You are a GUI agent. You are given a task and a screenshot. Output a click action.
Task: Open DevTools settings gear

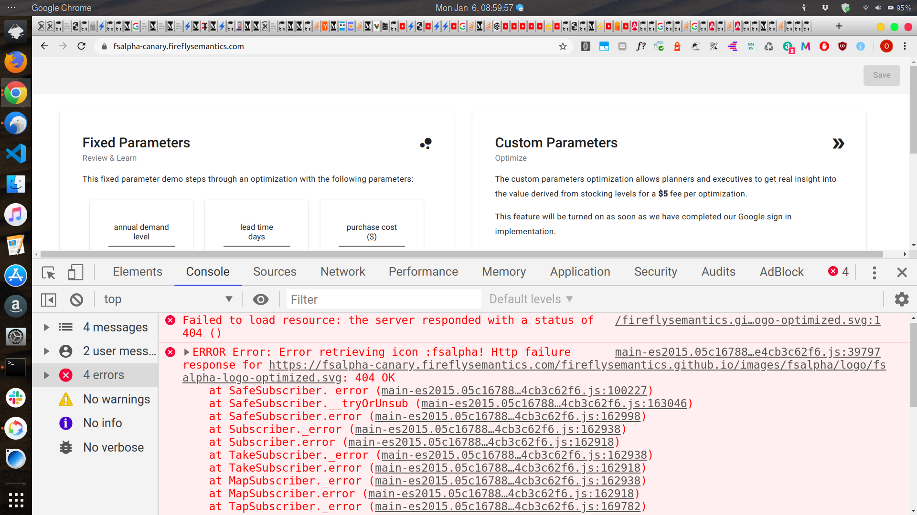point(902,299)
